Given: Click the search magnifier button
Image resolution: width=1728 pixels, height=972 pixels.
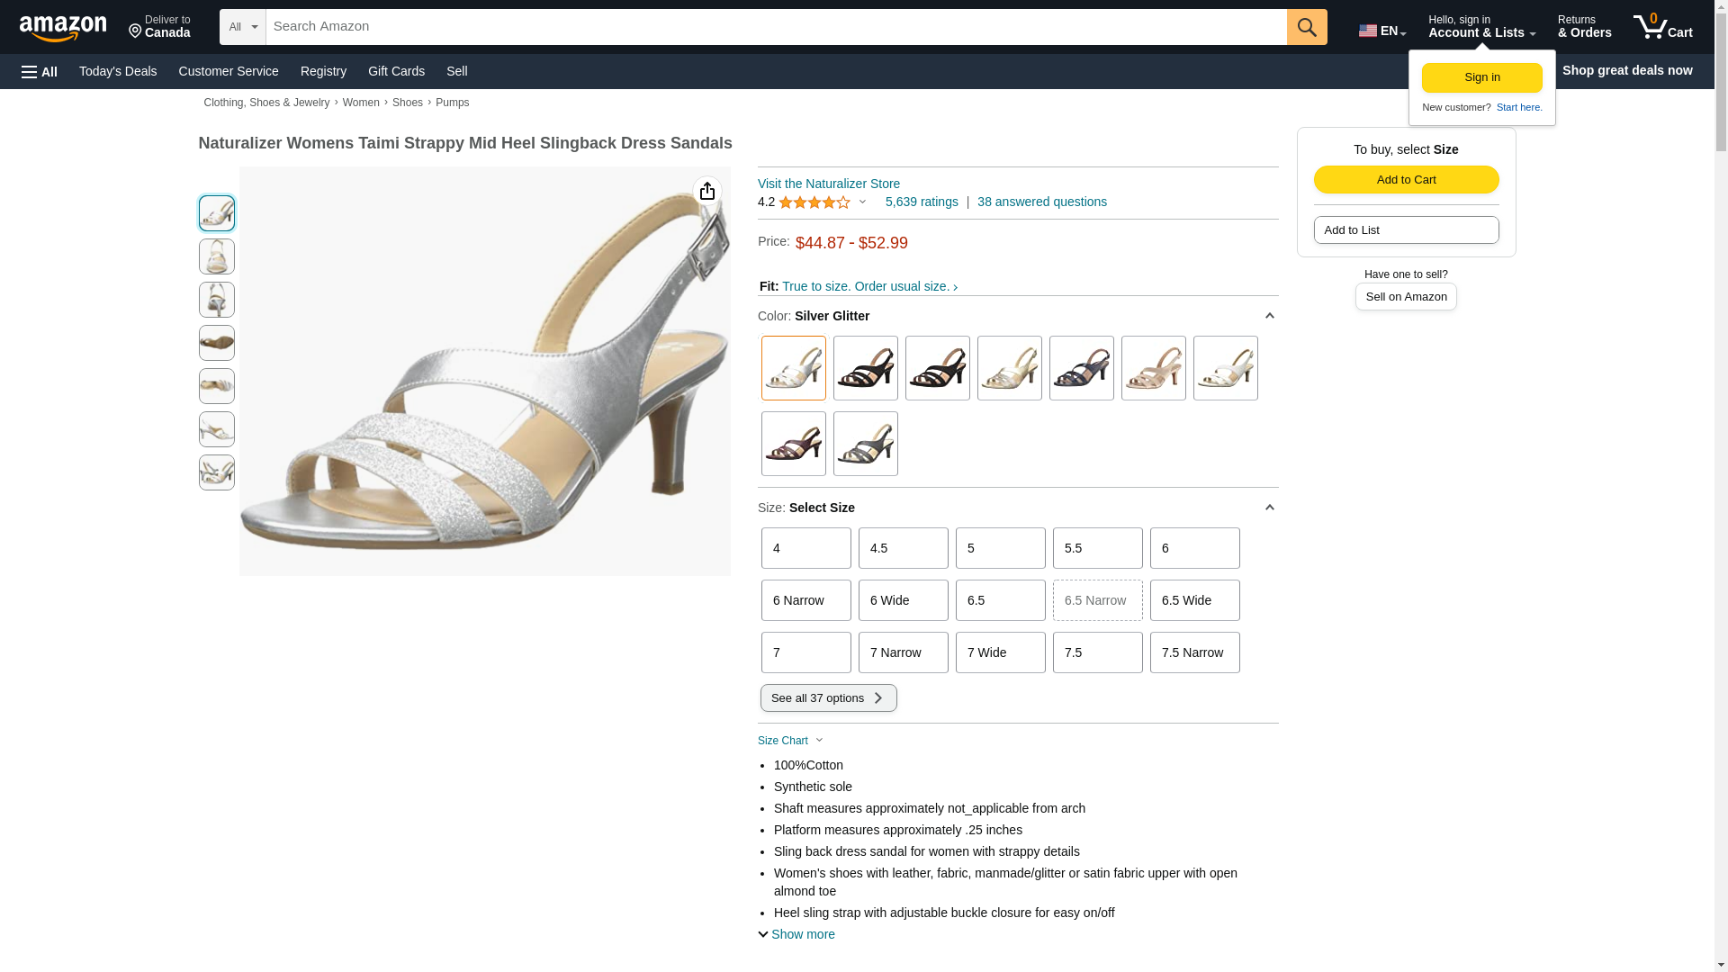Looking at the screenshot, I should pyautogui.click(x=1307, y=27).
